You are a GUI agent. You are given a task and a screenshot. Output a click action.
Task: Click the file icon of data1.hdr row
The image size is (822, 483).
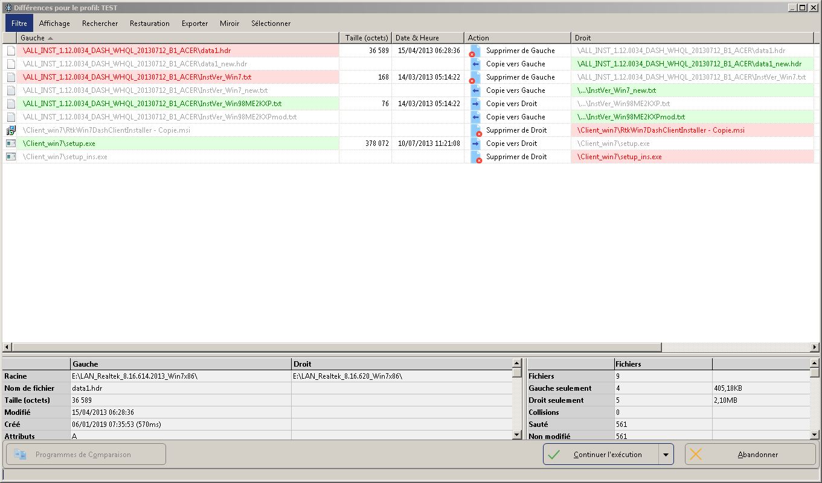pos(11,51)
